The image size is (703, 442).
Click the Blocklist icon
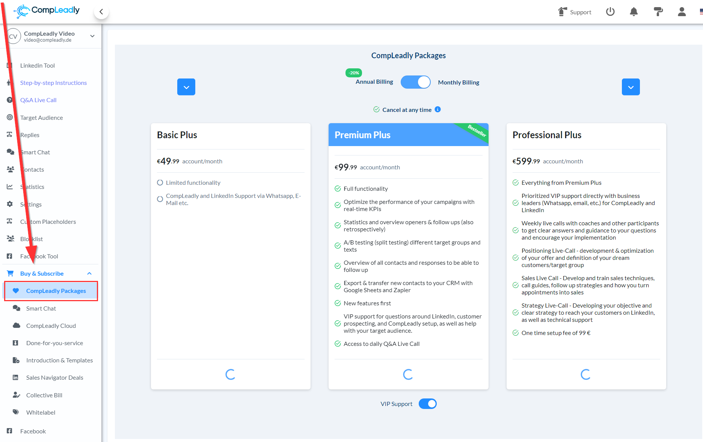pos(10,238)
